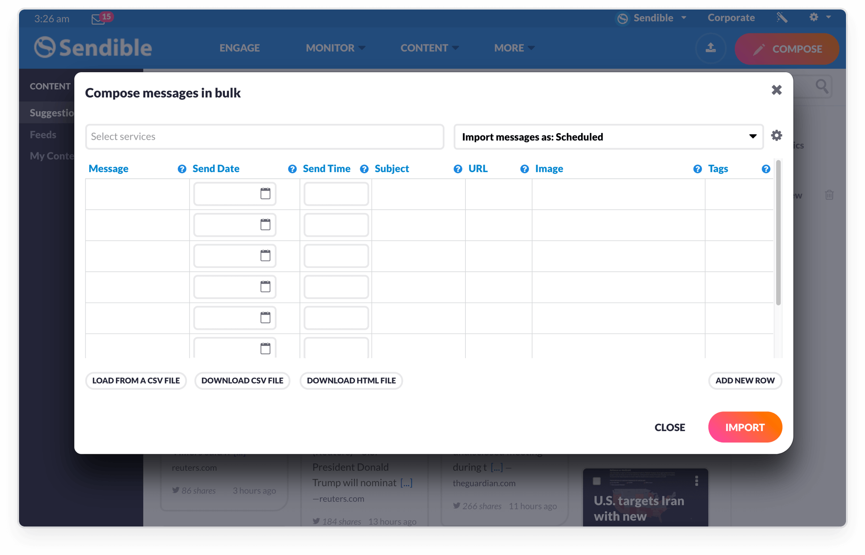865x555 pixels.
Task: Click first row Tags cell
Action: tap(739, 194)
